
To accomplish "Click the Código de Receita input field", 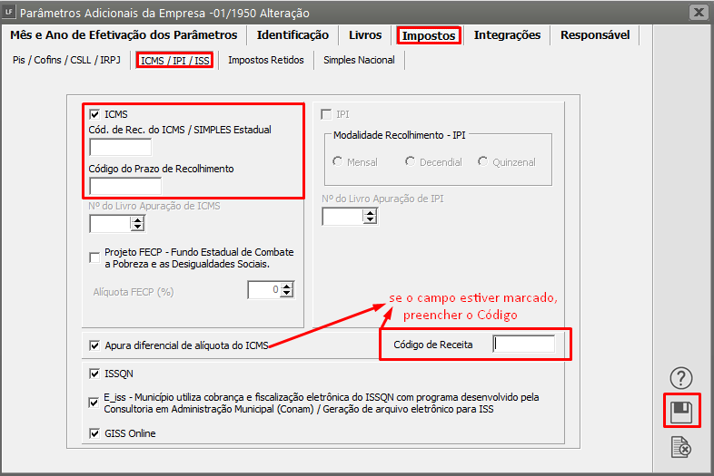I will point(523,345).
